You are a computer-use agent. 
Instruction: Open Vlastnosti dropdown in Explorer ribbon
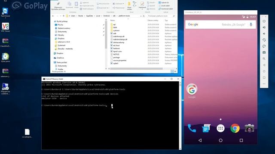[x=142, y=9]
